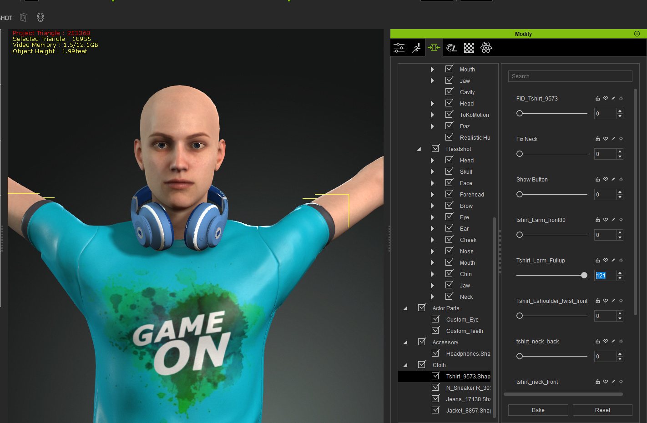Toggle the ToKoMotion checkbox
The image size is (647, 423).
449,114
